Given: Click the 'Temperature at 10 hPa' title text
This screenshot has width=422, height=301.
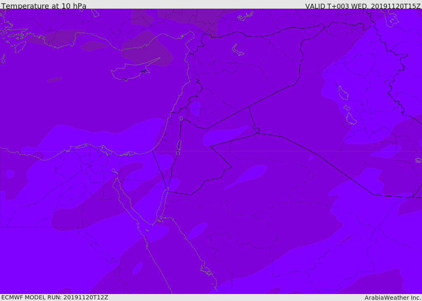Looking at the screenshot, I should tap(44, 5).
